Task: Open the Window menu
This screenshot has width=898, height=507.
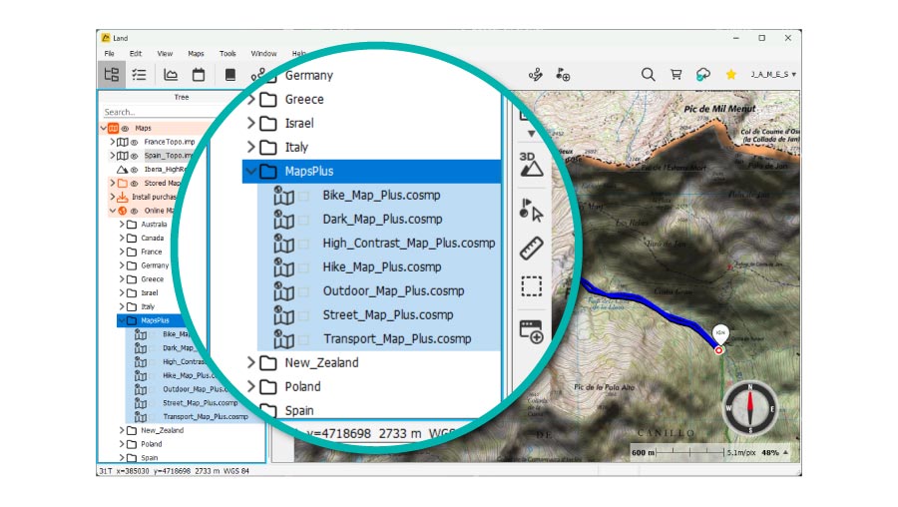Action: click(263, 53)
